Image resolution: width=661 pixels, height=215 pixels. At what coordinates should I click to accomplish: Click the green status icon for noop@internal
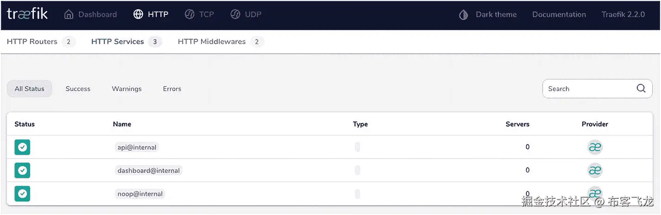[x=22, y=194]
